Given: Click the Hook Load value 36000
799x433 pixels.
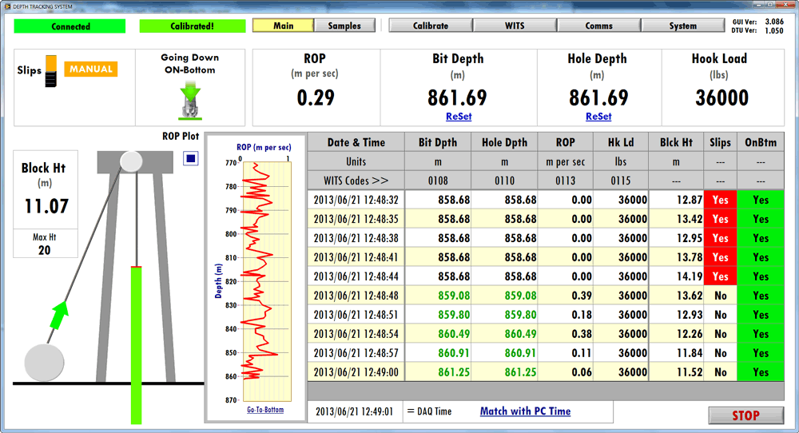Looking at the screenshot, I should pos(721,97).
